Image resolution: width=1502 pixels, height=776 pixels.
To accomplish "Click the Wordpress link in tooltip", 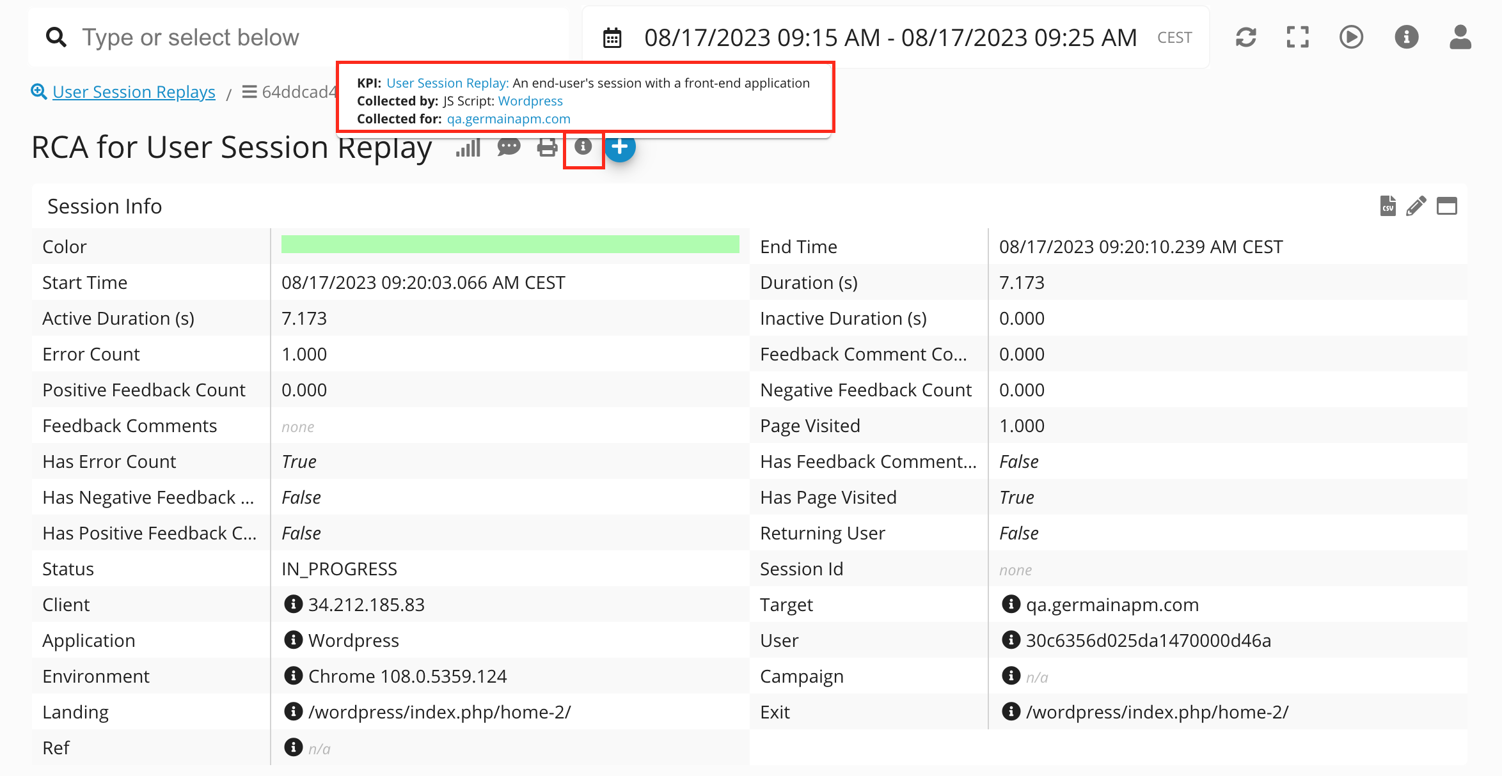I will coord(530,101).
